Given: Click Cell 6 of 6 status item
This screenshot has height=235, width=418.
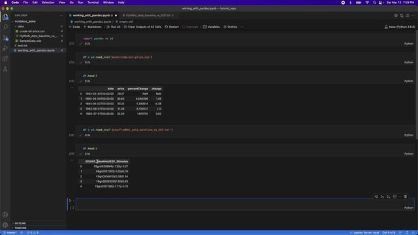Looking at the screenshot, I should pos(389,232).
